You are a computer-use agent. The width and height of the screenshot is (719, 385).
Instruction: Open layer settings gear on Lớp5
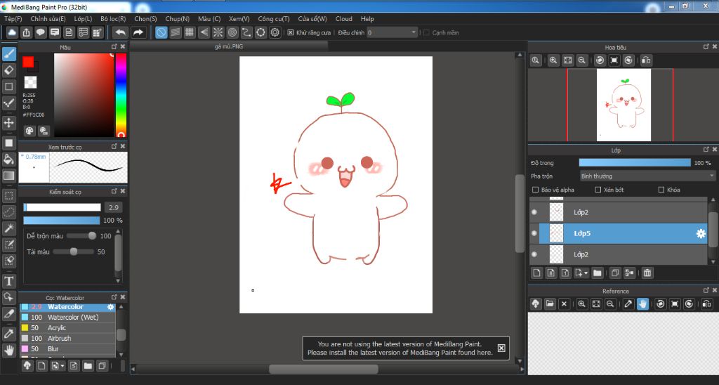pyautogui.click(x=701, y=233)
